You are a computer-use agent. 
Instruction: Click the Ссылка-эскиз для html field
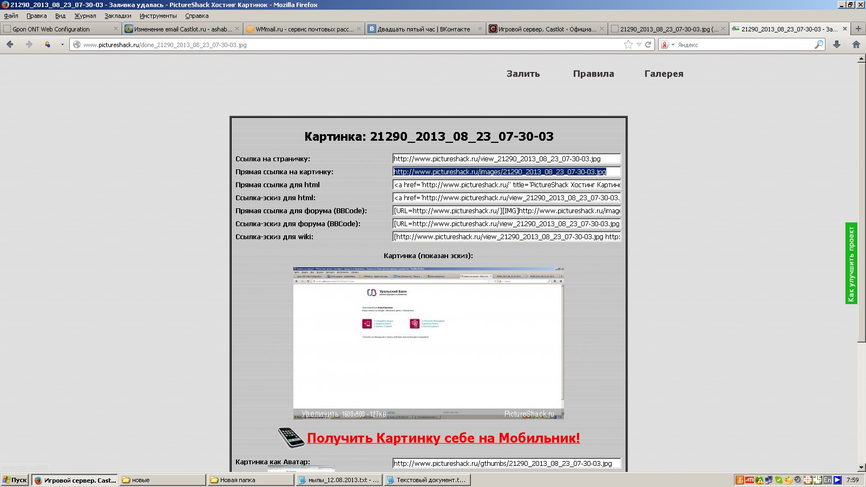coord(507,198)
